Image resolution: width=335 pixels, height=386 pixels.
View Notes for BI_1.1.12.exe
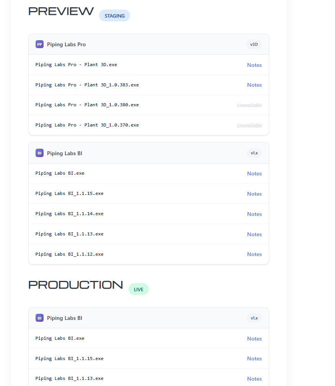(x=254, y=254)
